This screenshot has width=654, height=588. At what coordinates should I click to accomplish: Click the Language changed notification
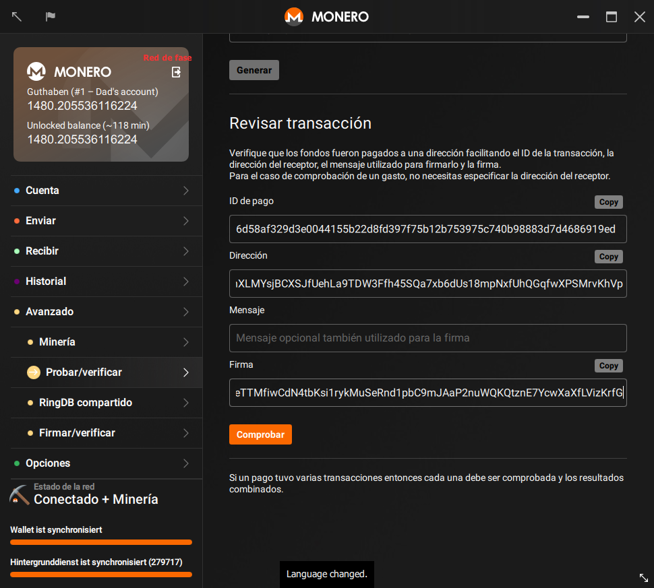326,575
